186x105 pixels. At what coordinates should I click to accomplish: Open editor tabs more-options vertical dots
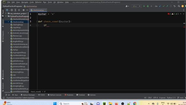(183, 10)
